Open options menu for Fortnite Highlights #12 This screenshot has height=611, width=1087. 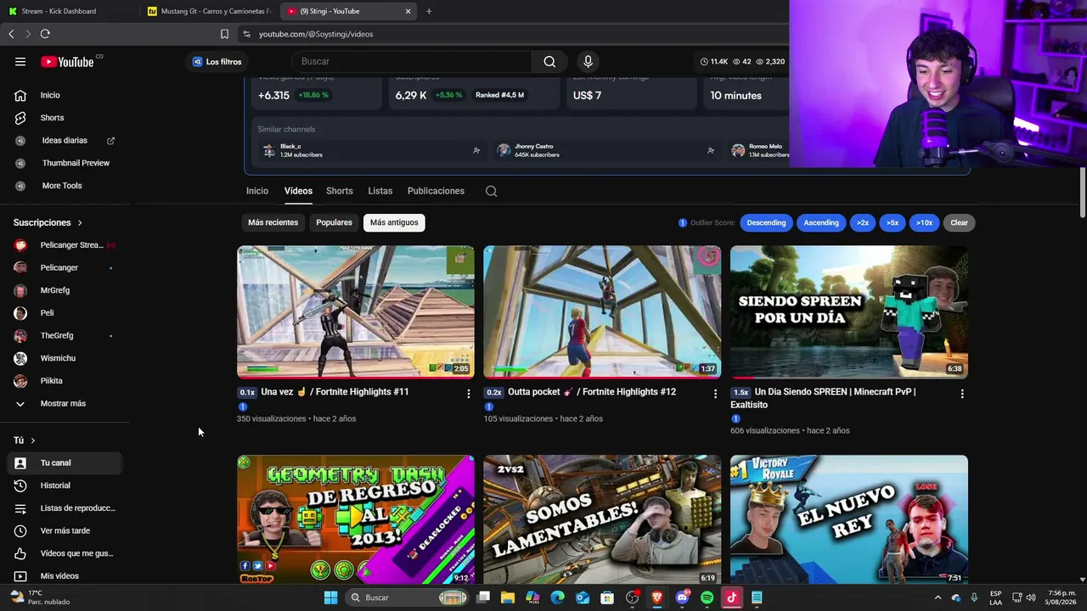pos(715,394)
